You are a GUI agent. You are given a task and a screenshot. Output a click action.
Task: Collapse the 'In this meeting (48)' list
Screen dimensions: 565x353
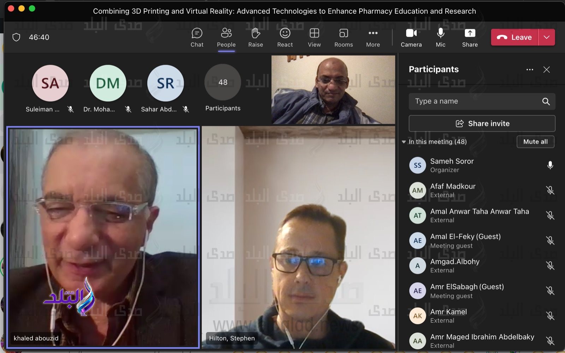404,142
